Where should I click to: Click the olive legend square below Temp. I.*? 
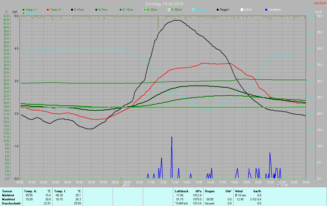tap(24, 13)
